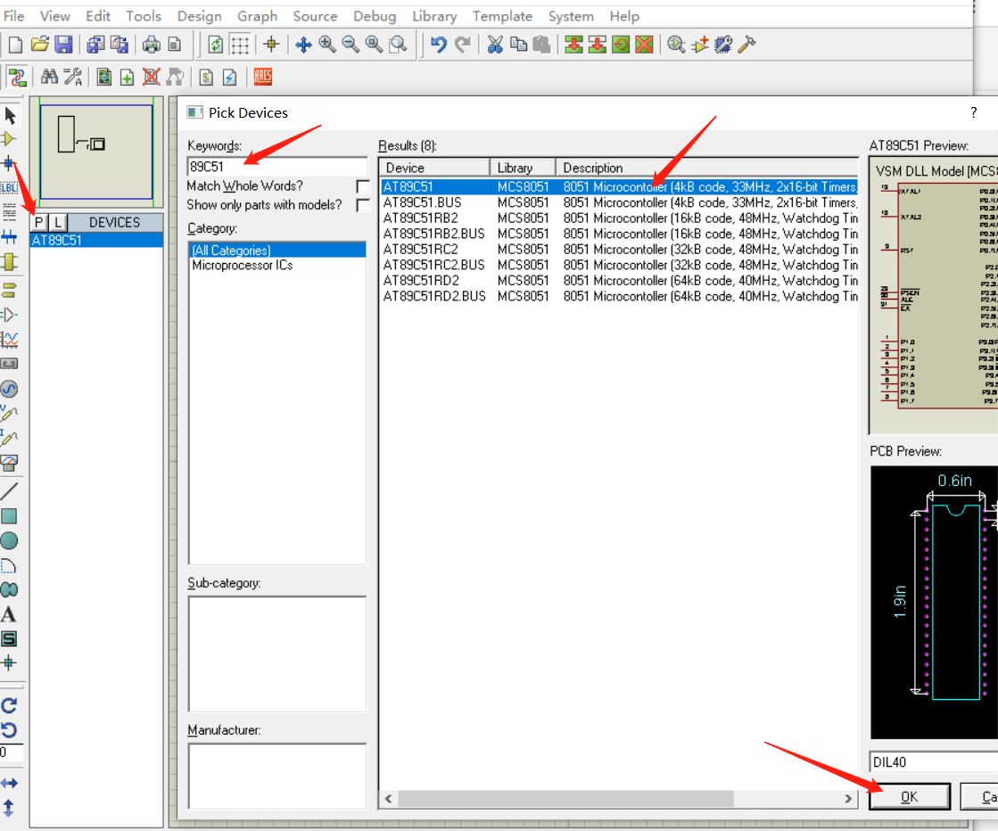
Task: Click the Undo arrow icon
Action: tap(439, 45)
